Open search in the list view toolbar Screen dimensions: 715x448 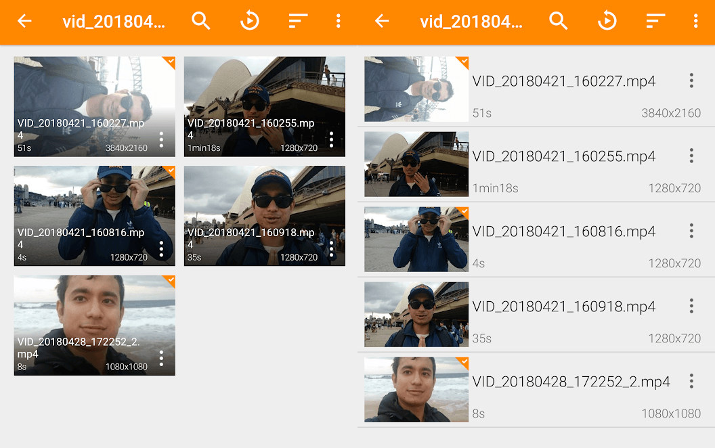pos(559,21)
